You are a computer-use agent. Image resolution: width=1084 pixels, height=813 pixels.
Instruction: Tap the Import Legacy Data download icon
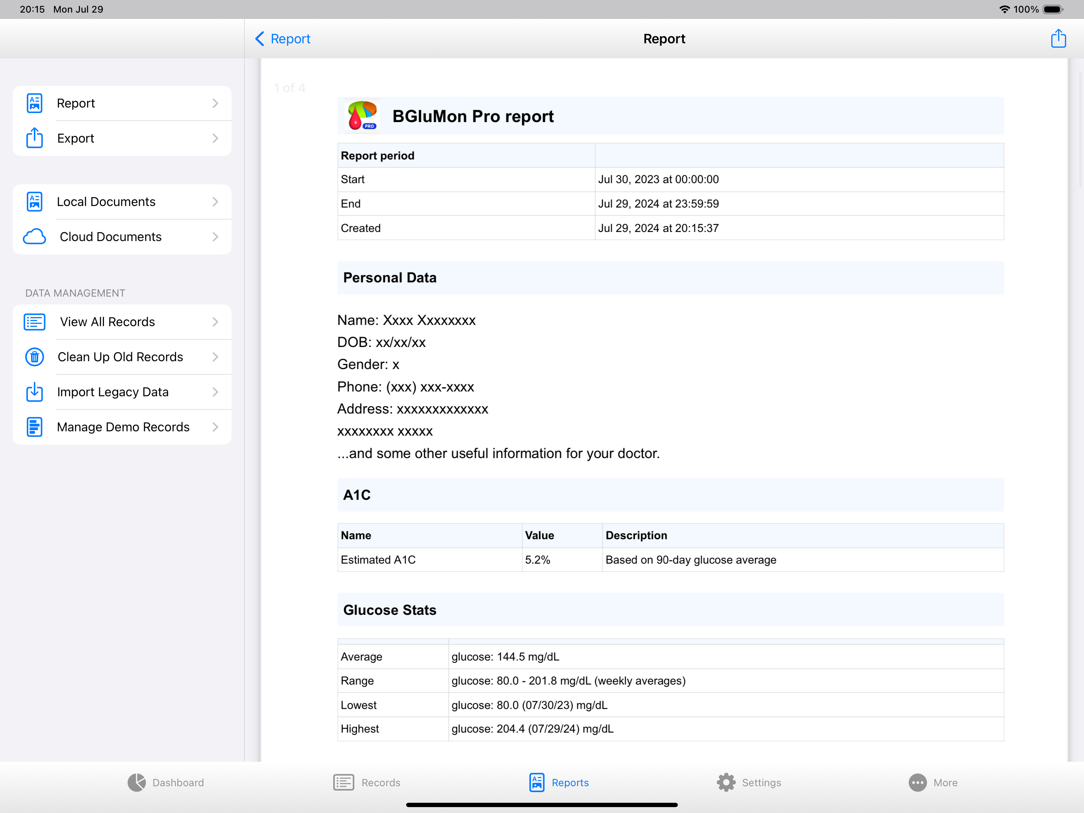tap(34, 392)
